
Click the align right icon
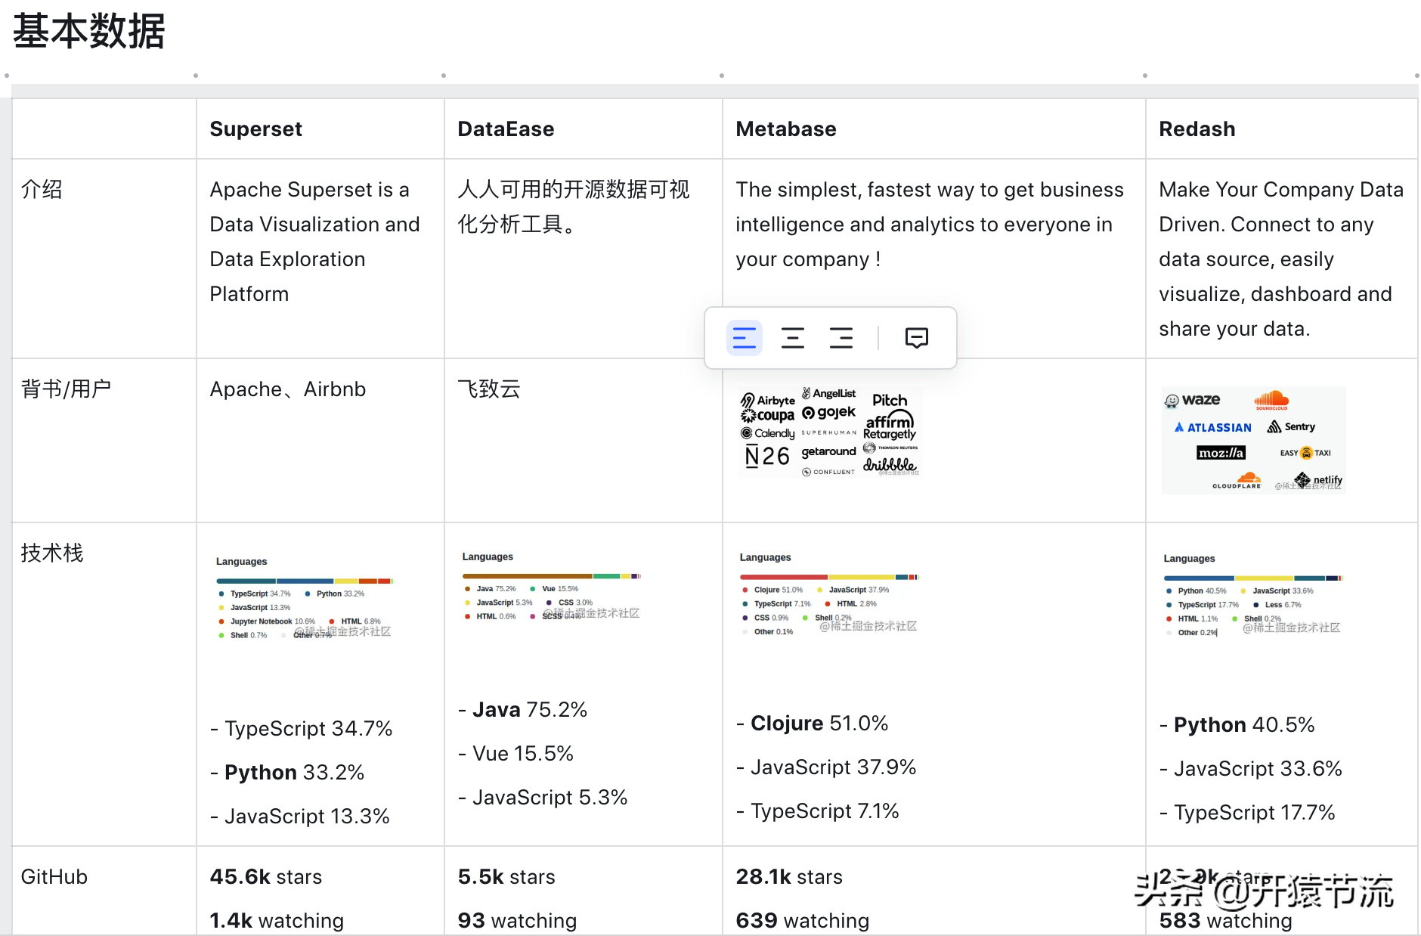841,338
